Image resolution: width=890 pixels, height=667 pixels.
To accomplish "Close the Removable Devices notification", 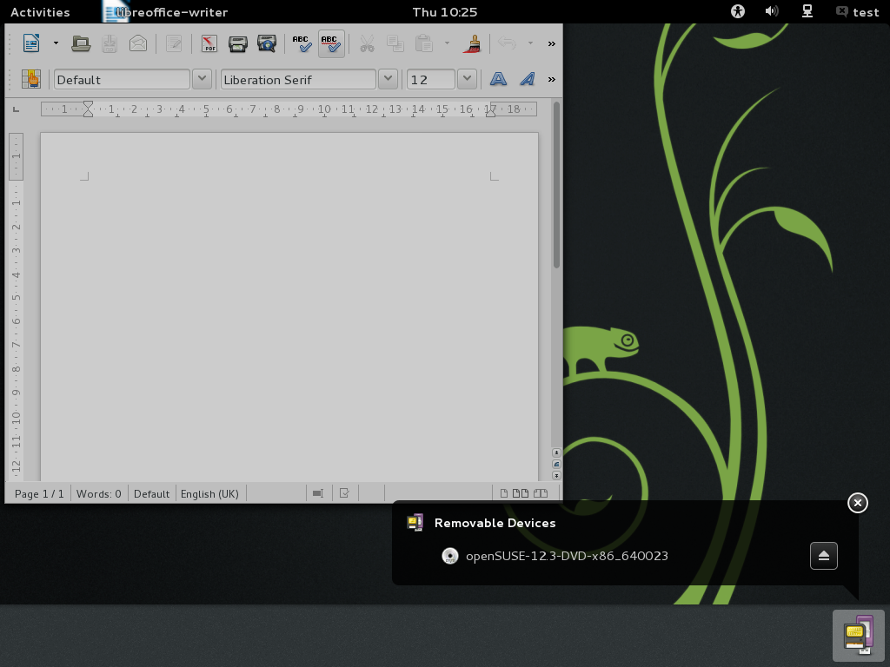I will point(858,503).
